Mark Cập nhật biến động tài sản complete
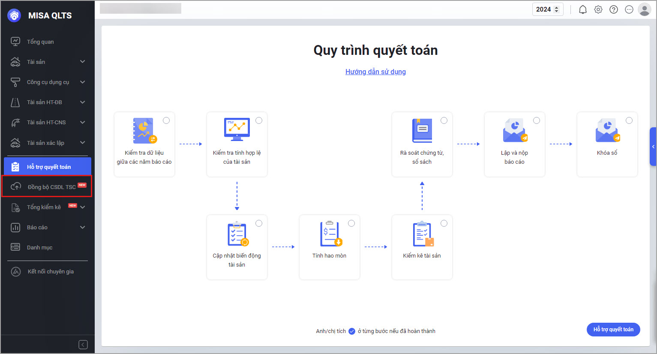The height and width of the screenshot is (354, 657). (259, 223)
